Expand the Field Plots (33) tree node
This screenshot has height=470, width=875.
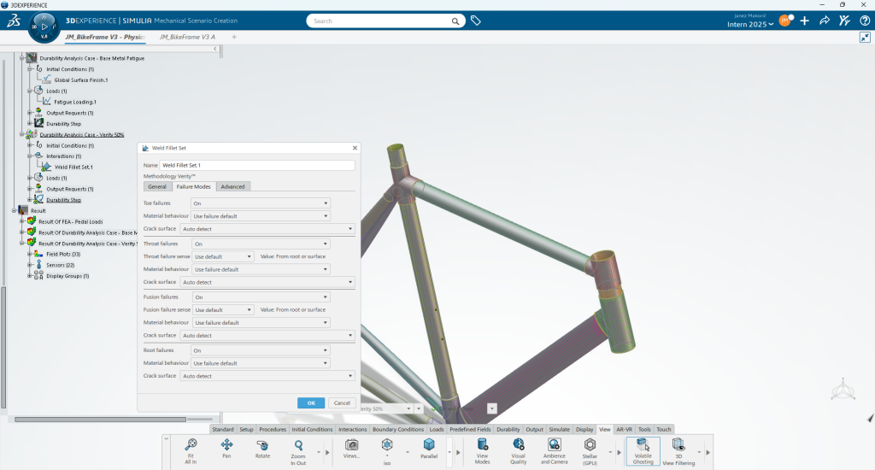pyautogui.click(x=29, y=254)
